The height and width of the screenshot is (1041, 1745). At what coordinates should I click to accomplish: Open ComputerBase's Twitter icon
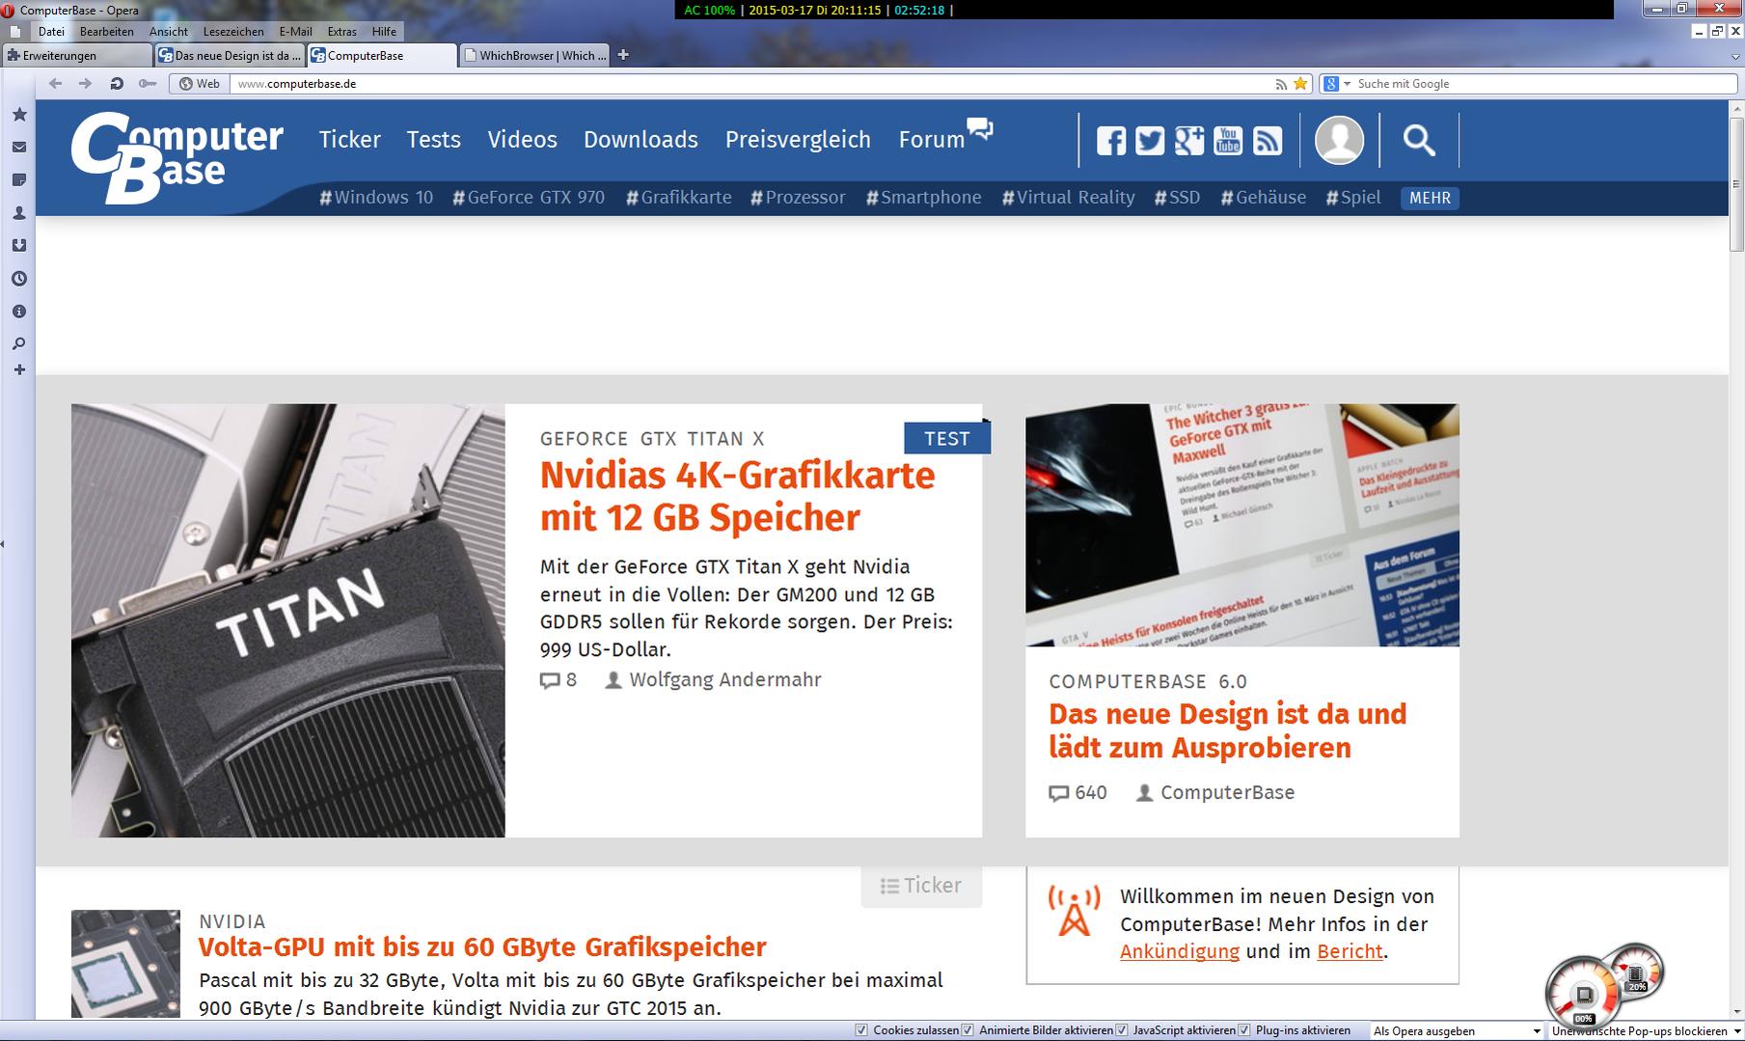pyautogui.click(x=1150, y=141)
